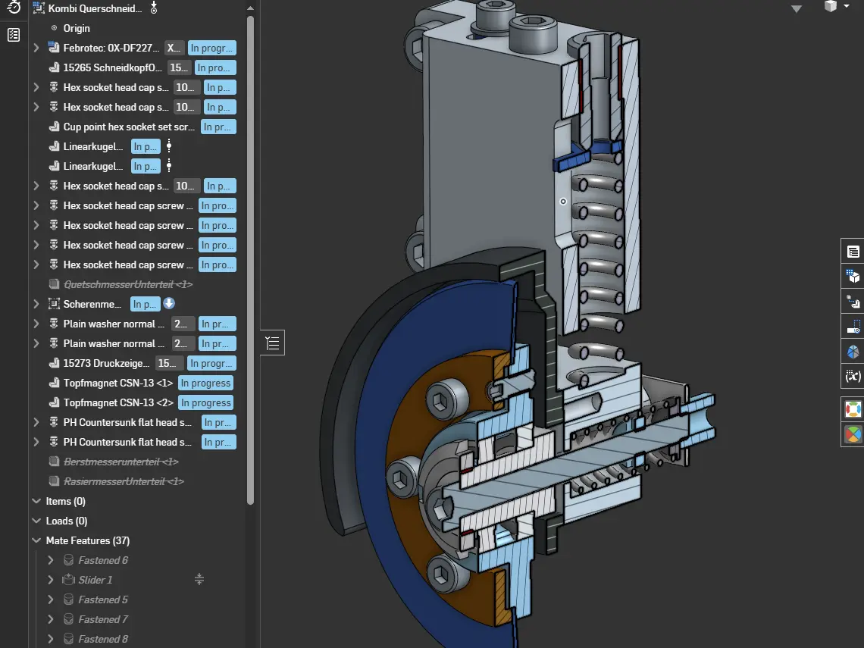Expand the Fastened 8 mate
Image resolution: width=864 pixels, height=648 pixels.
pyautogui.click(x=51, y=639)
